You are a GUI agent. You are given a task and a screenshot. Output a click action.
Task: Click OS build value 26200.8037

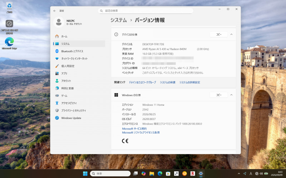click(149, 119)
